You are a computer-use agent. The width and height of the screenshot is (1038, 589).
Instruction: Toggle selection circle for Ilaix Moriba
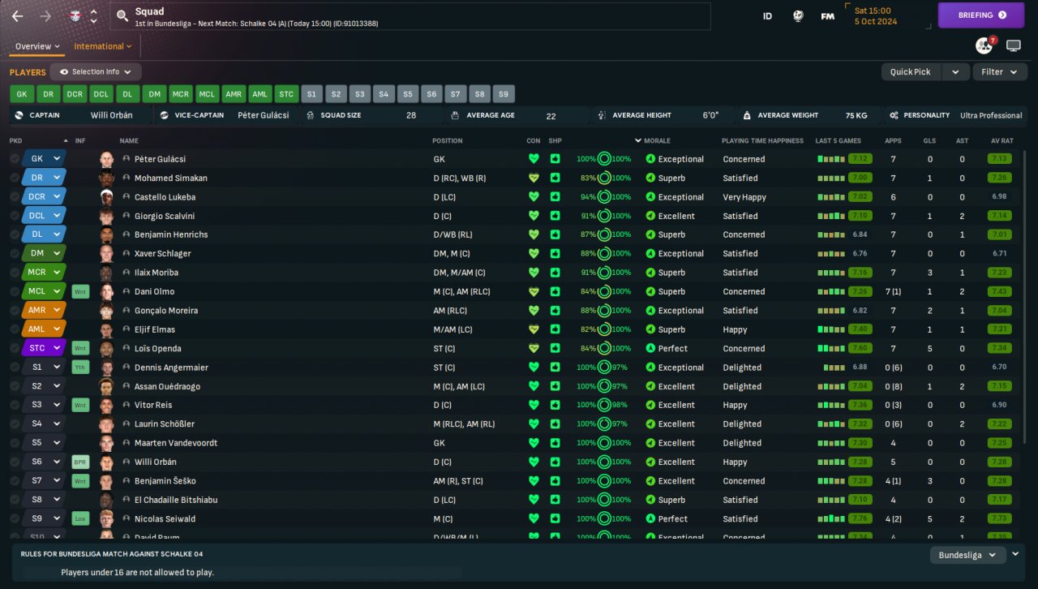(x=15, y=273)
